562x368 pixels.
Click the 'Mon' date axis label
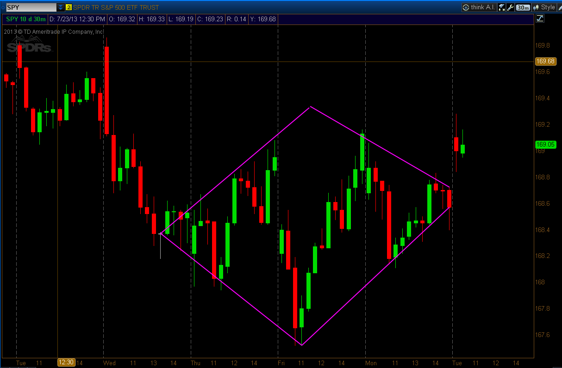pyautogui.click(x=371, y=363)
